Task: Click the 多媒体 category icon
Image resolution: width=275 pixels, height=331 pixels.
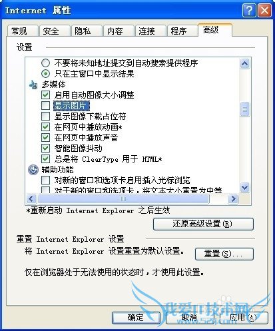Action: point(33,85)
